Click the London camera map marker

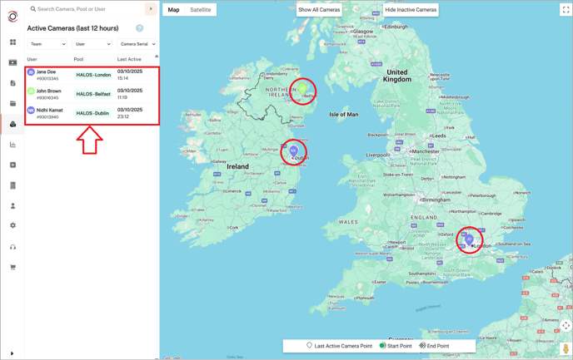(x=470, y=239)
